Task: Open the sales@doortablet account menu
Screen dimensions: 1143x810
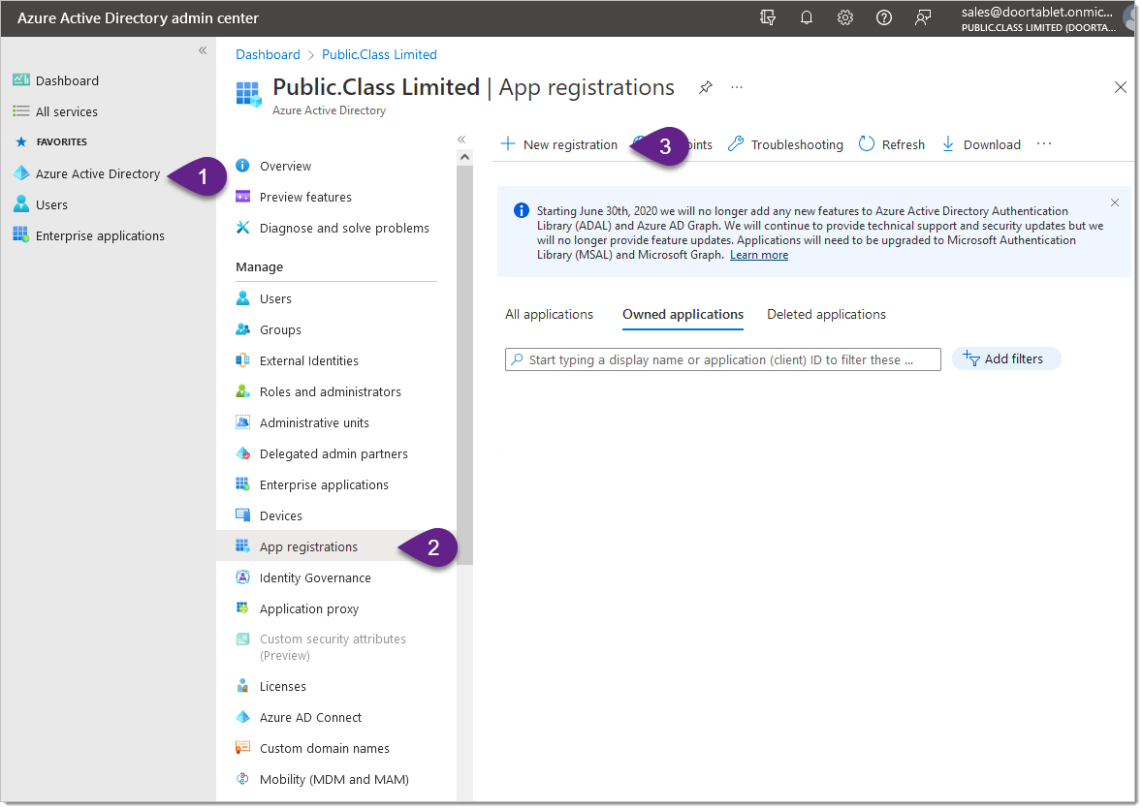Action: (x=1047, y=18)
